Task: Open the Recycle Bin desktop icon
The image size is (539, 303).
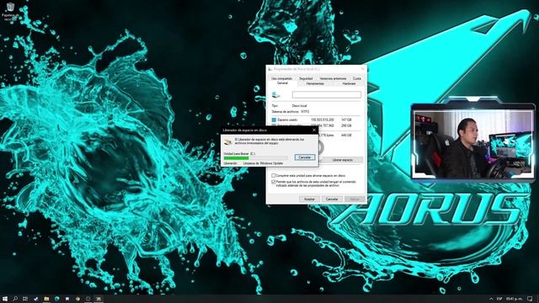Action: (10, 11)
